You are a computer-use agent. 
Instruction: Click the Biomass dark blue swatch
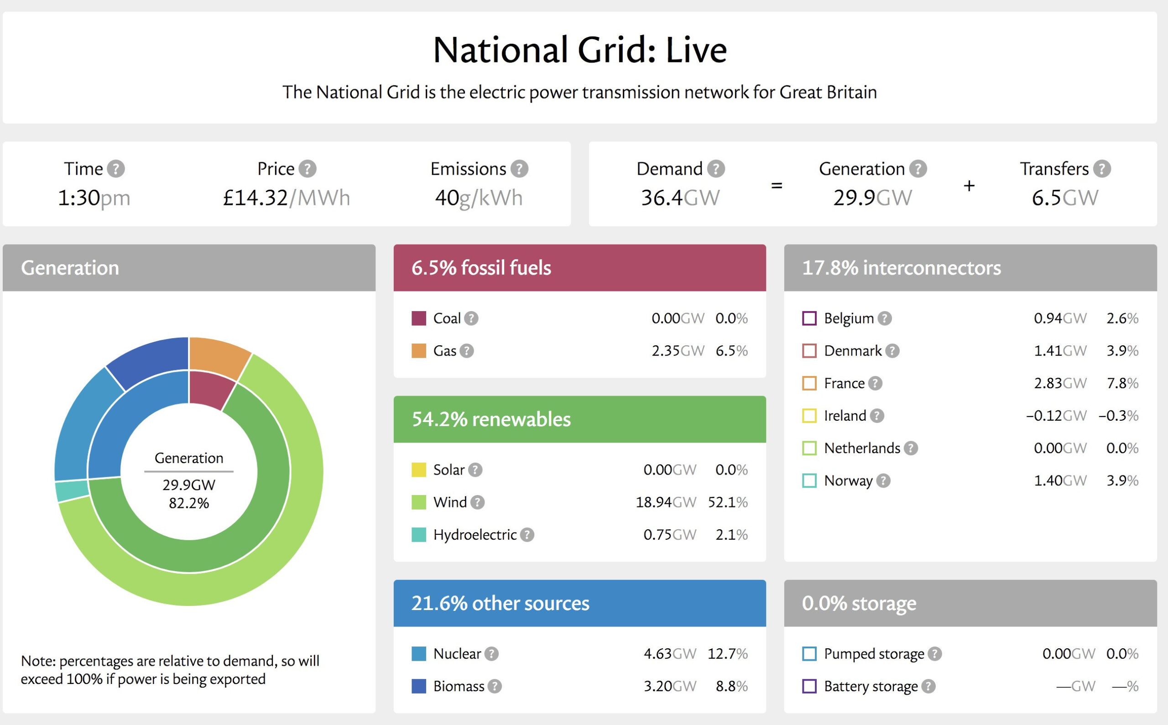click(x=418, y=686)
